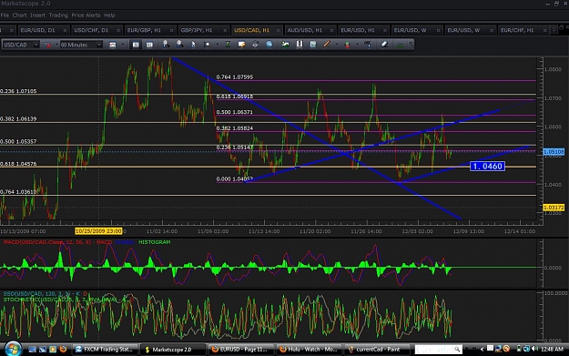Expand arrow beside line drawing tool

(336, 45)
